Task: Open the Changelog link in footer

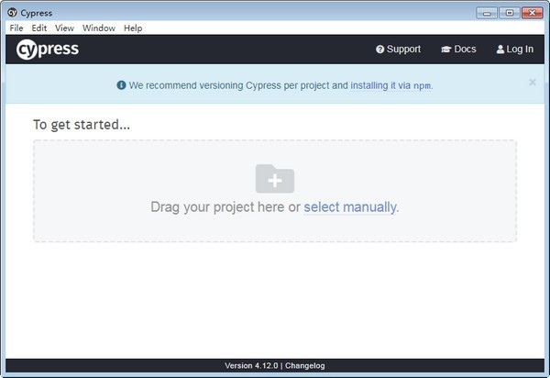Action: pos(305,366)
